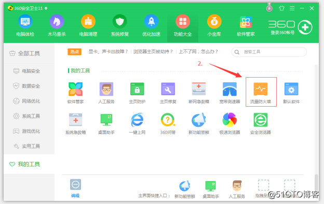
Task: Click the 搜索工具 search field
Action: [269, 52]
